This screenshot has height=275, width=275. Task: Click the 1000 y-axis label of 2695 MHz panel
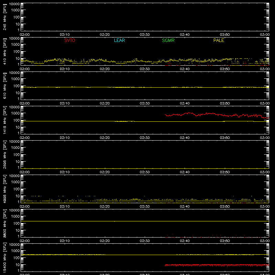[15, 148]
